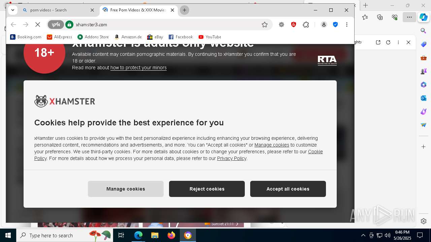The height and width of the screenshot is (242, 431).
Task: Open File Explorer from the taskbar
Action: 155,235
